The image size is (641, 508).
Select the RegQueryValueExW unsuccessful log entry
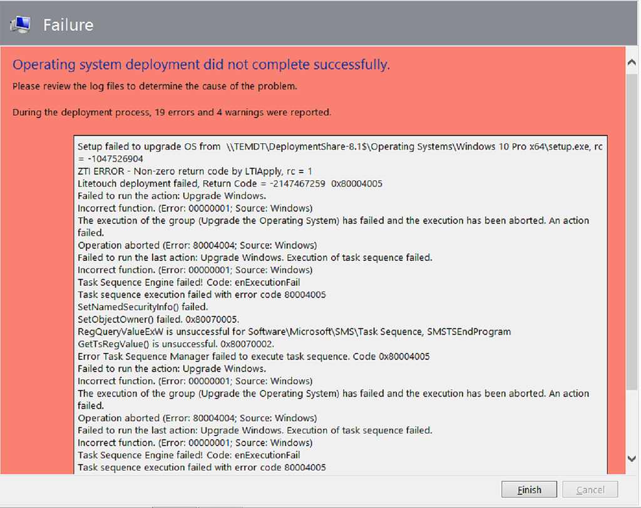click(x=293, y=331)
